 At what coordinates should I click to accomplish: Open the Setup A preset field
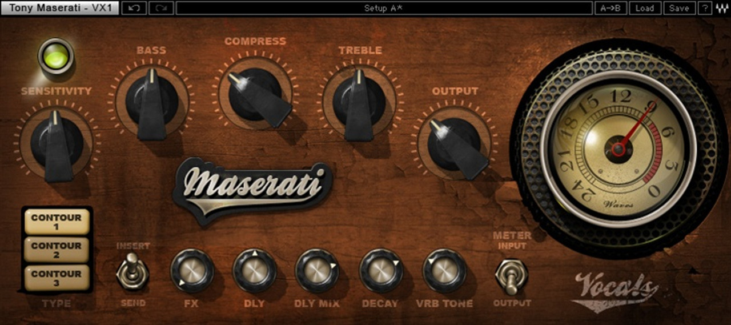coord(384,8)
